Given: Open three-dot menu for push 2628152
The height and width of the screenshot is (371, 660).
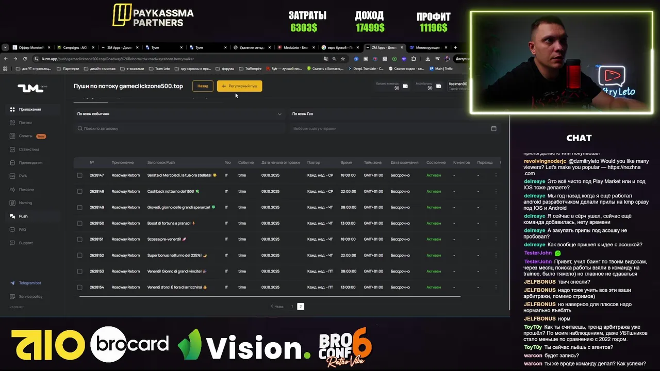Looking at the screenshot, I should pyautogui.click(x=496, y=255).
